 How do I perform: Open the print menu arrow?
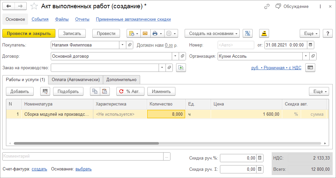[161, 33]
